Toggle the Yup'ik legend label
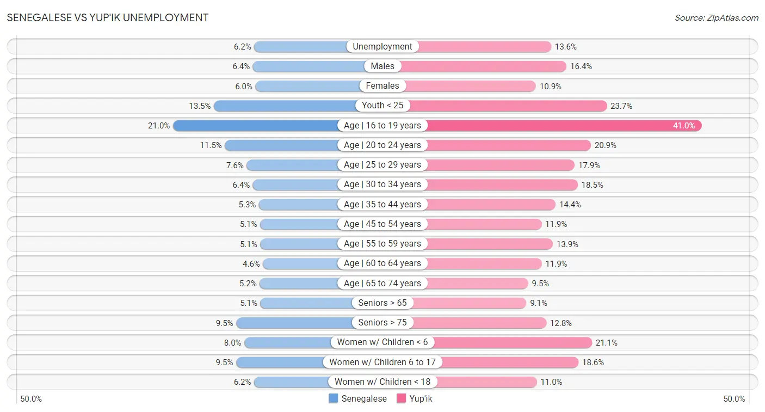The width and height of the screenshot is (765, 412). coord(421,398)
